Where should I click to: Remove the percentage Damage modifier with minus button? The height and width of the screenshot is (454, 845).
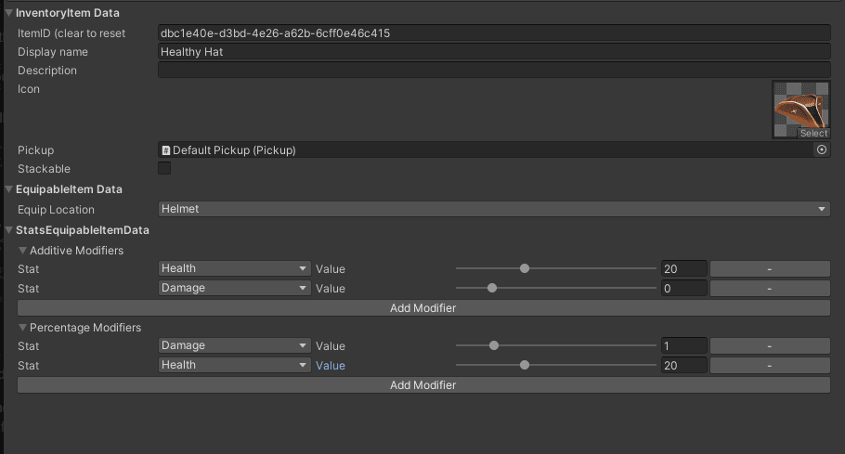[769, 345]
